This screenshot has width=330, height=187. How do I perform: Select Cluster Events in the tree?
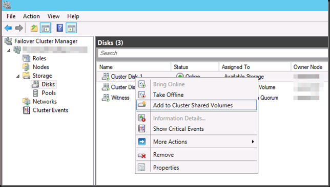50,110
